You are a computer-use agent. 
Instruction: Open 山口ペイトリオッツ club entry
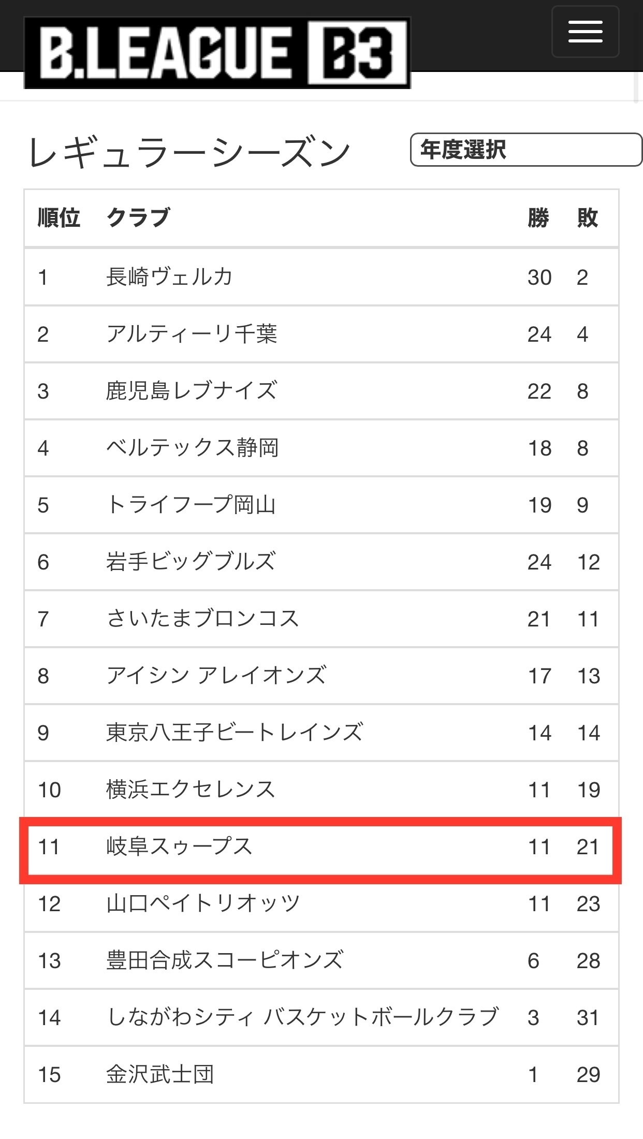pyautogui.click(x=321, y=903)
